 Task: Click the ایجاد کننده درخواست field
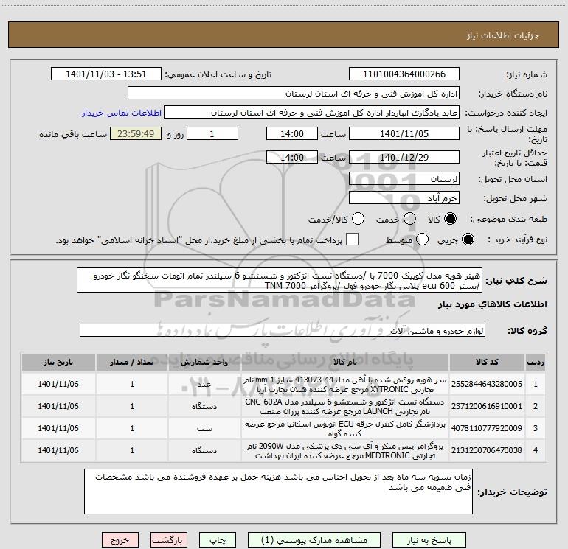tap(312, 113)
